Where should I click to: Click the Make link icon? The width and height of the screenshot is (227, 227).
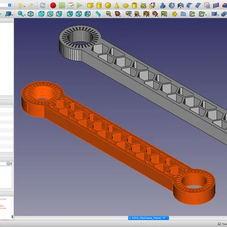(x=192, y=14)
